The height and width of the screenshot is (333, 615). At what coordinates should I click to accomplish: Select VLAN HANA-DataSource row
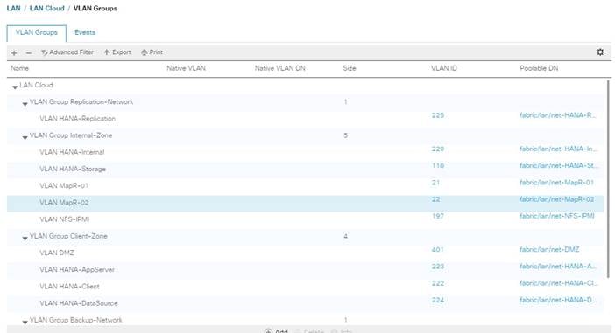[306, 303]
